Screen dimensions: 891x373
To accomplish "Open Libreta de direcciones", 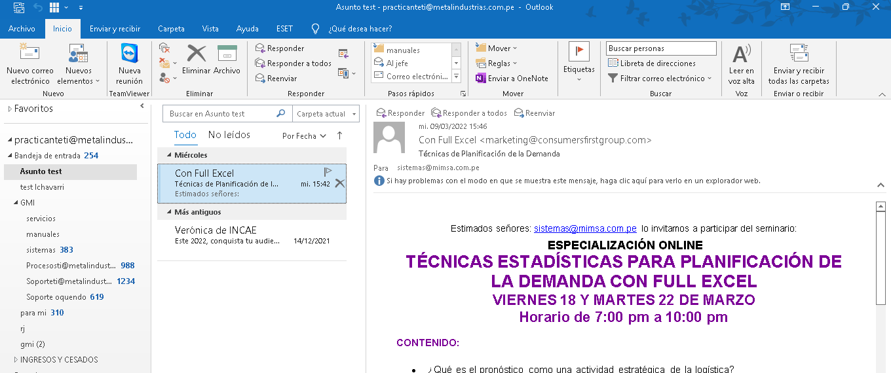I will [652, 63].
